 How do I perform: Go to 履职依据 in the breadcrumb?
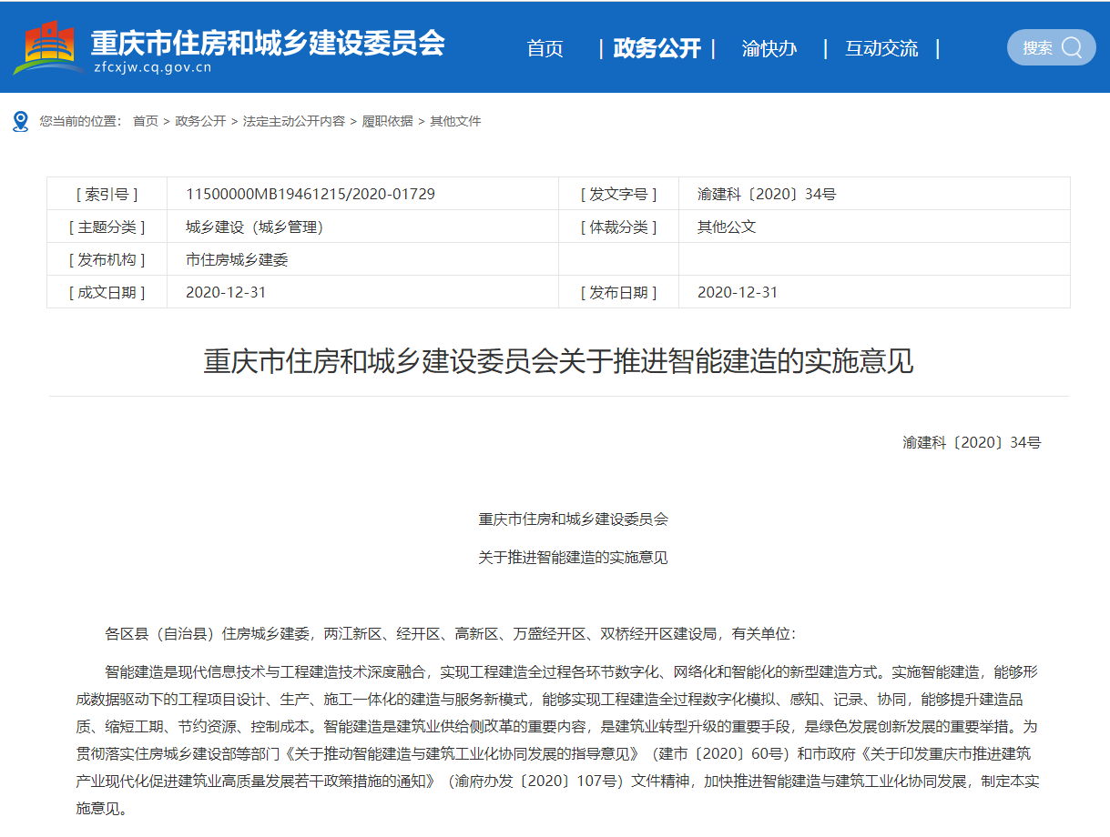coord(387,121)
